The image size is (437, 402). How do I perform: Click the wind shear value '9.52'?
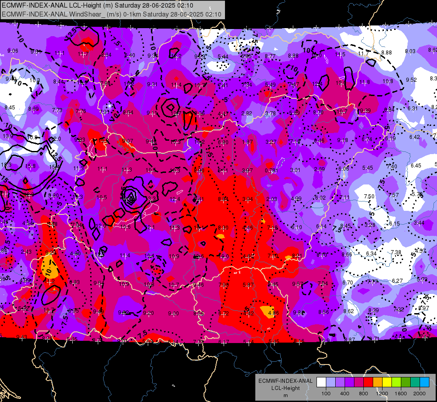[x=411, y=80]
